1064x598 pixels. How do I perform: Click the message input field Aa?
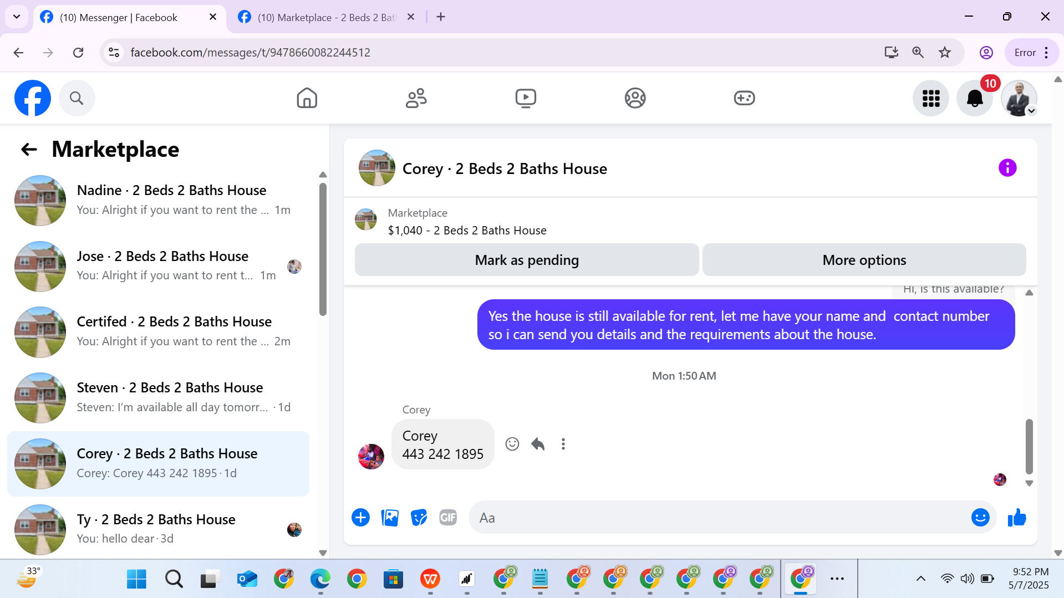click(x=718, y=518)
